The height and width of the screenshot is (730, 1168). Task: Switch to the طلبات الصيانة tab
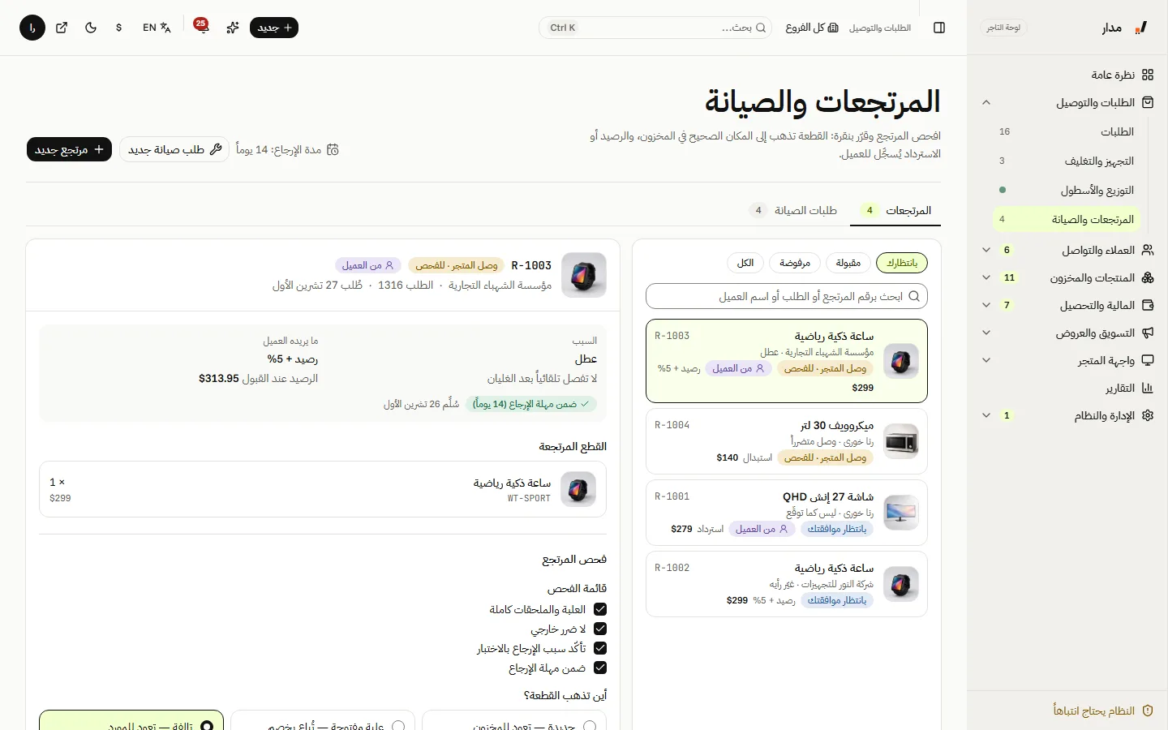pos(793,211)
